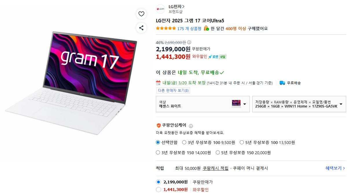Open the LG전자 brand logo
356x193 pixels.
[x=161, y=9]
